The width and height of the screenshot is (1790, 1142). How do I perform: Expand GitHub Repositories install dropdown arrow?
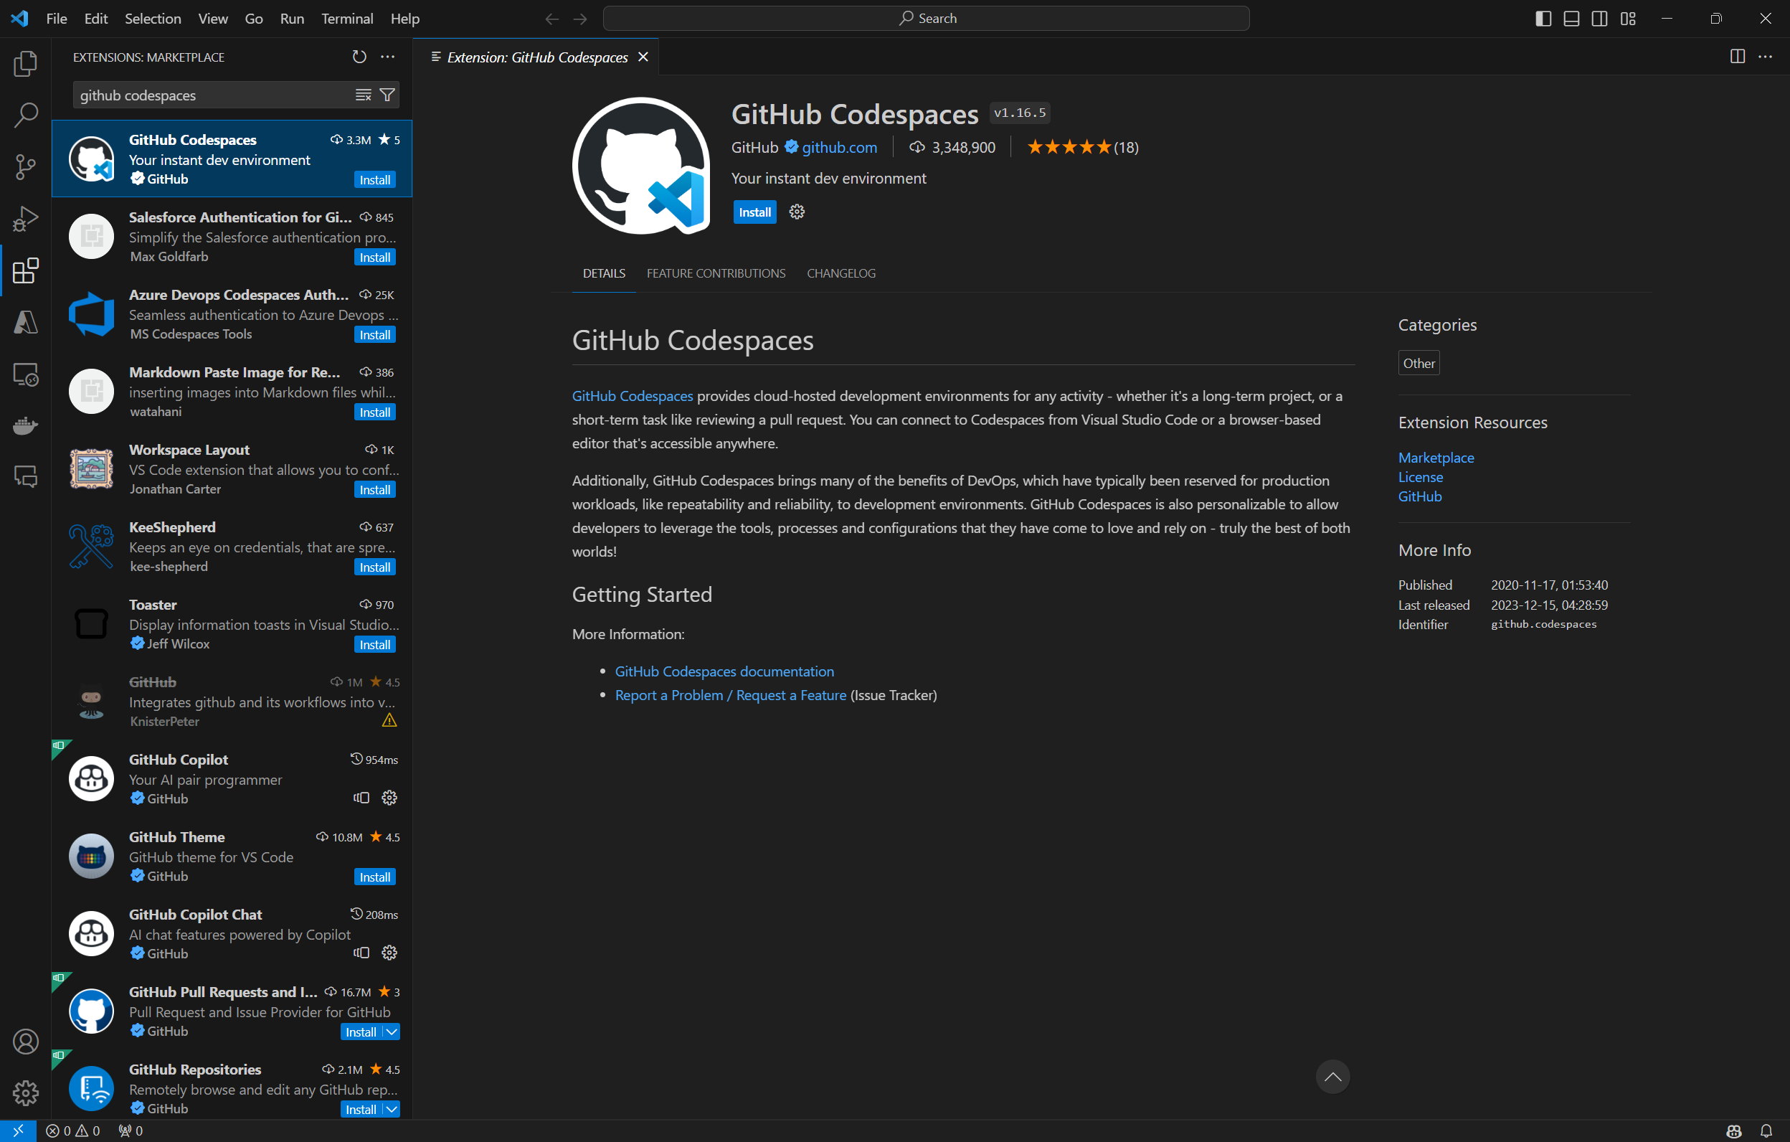(392, 1108)
